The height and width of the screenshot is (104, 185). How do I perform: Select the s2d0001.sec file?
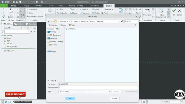71,29
